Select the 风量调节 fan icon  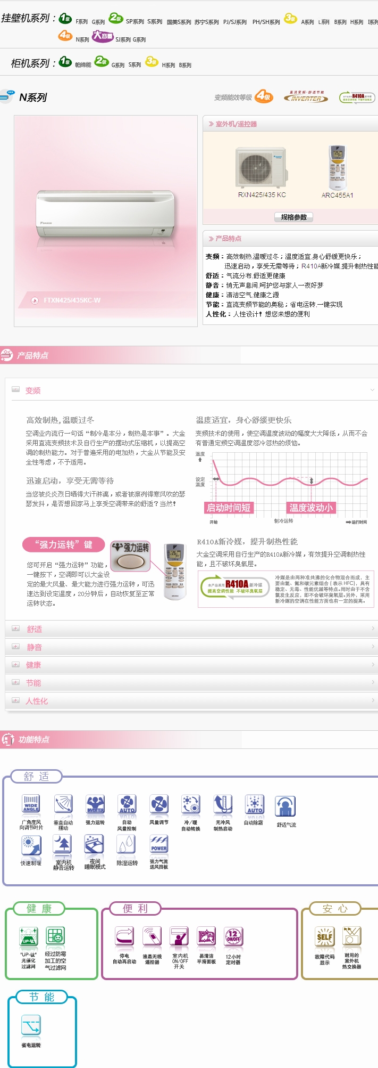coord(159,804)
